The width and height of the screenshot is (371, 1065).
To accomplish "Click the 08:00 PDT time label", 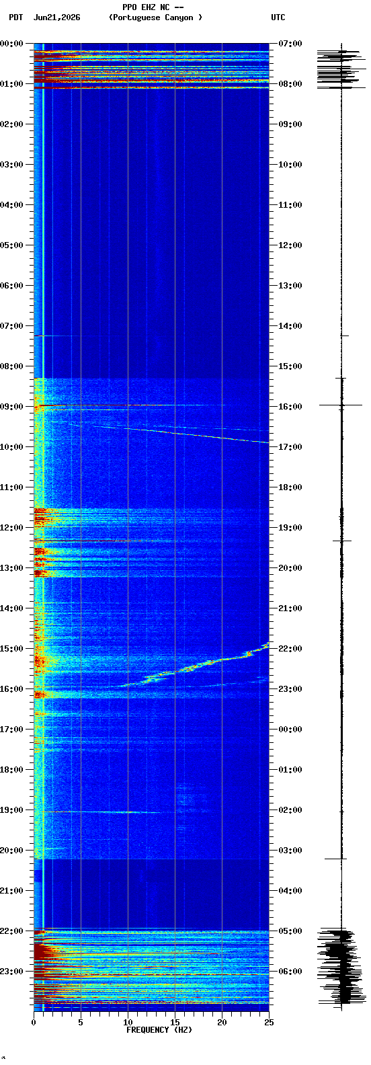I will pos(11,366).
